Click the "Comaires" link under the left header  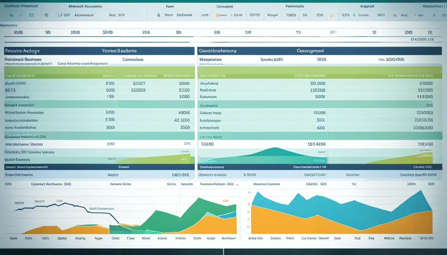[x=133, y=60]
